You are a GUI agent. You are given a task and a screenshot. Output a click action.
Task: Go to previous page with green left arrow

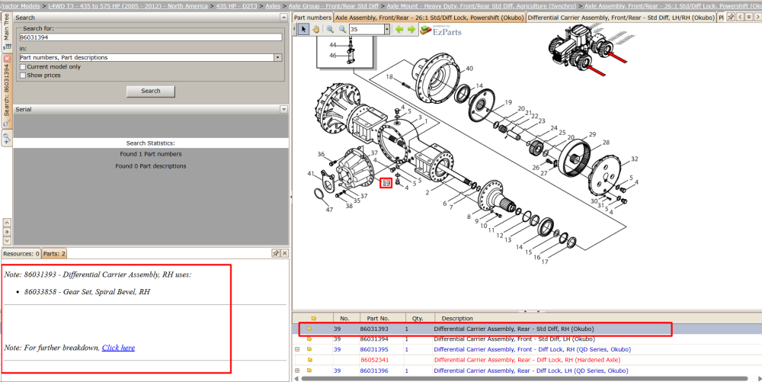coord(399,29)
